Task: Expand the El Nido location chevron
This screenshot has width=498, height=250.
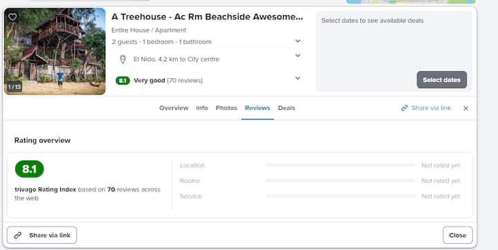Action: (297, 55)
